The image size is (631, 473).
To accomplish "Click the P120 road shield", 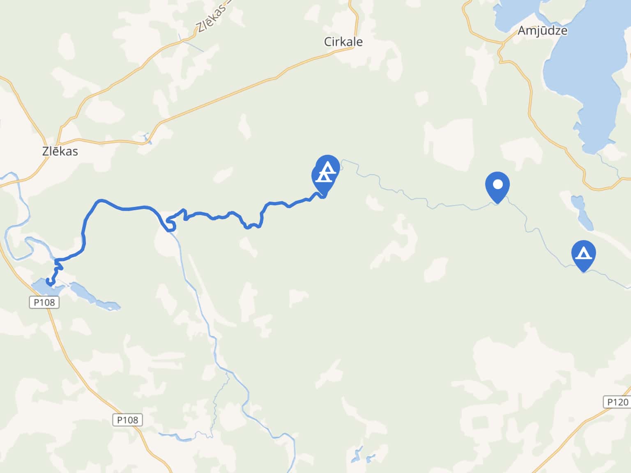I will [x=617, y=402].
